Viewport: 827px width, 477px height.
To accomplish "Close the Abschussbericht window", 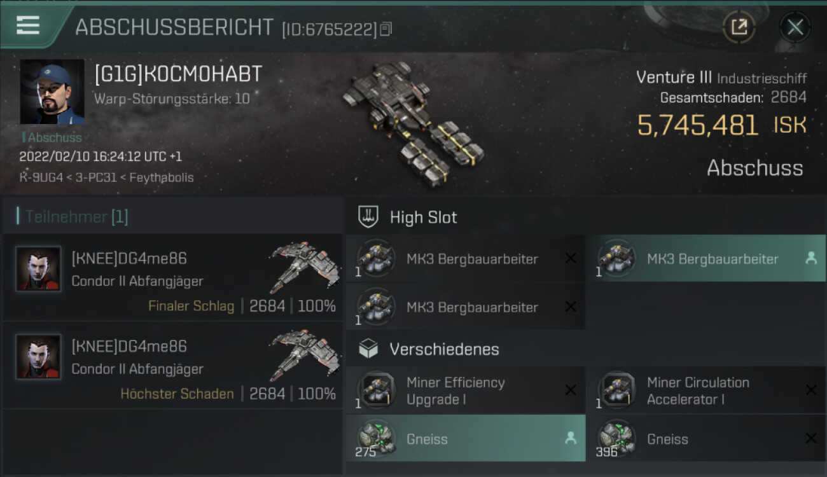I will coord(795,27).
